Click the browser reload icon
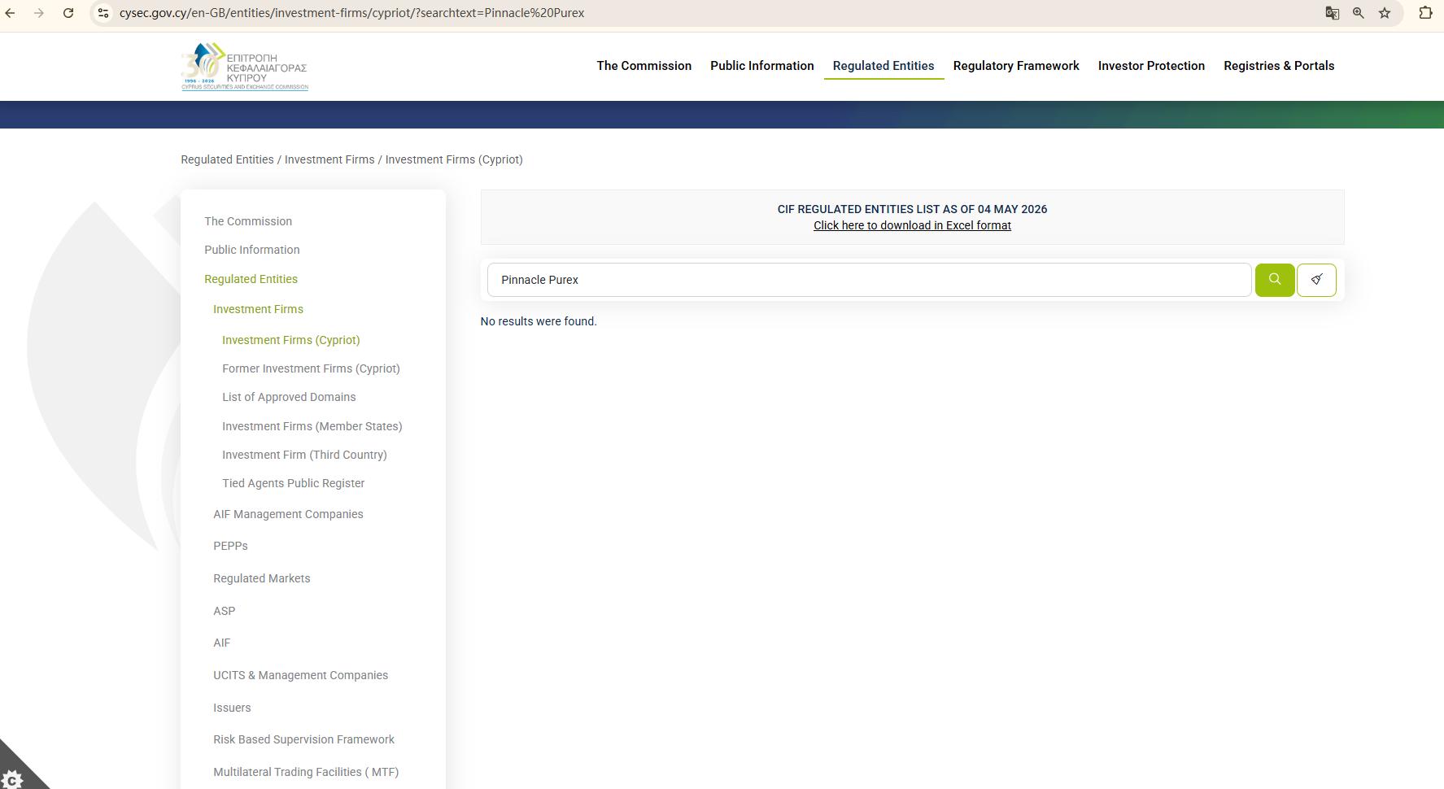Viewport: 1444px width, 789px height. (x=68, y=13)
